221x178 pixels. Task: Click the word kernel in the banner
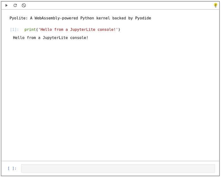[103, 18]
